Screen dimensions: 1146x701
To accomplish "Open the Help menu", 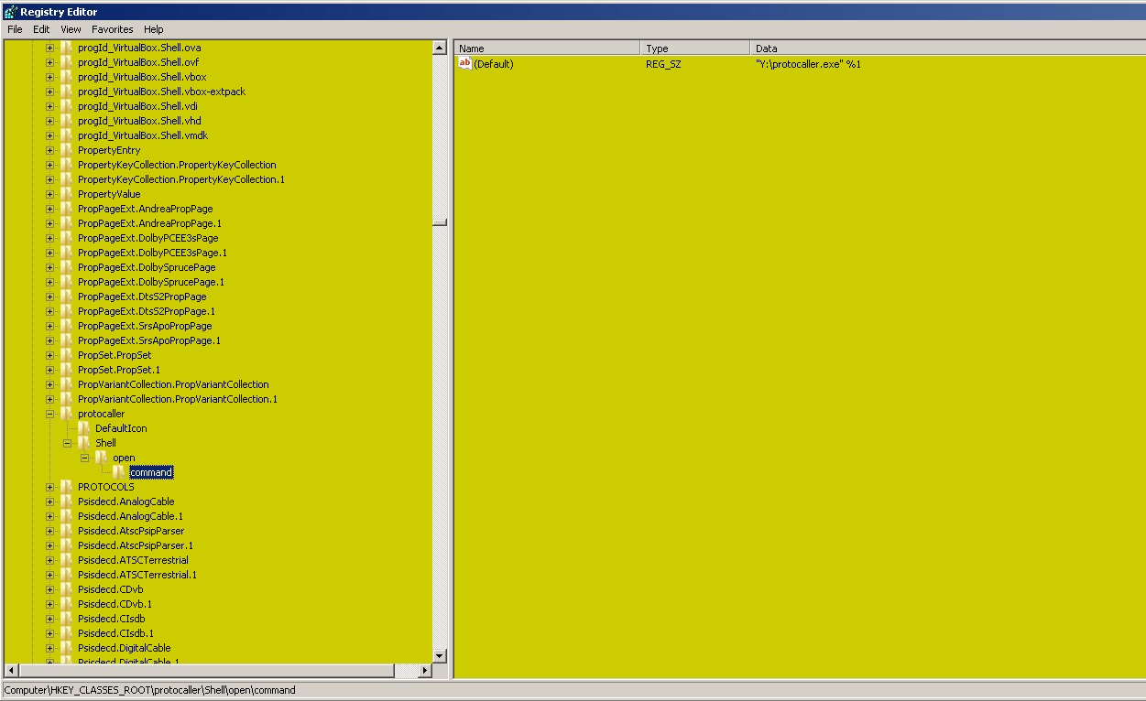I will pos(154,29).
